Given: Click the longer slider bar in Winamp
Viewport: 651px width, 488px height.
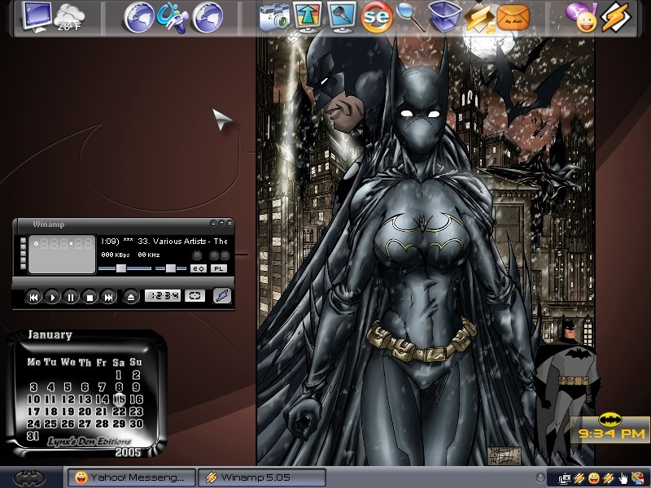Looking at the screenshot, I should coord(125,268).
